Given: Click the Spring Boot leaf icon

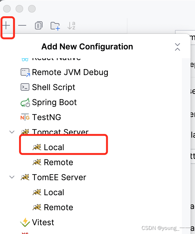Looking at the screenshot, I should 25,103.
